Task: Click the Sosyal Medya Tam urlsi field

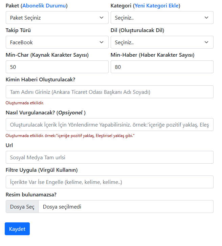Action: click(x=110, y=157)
